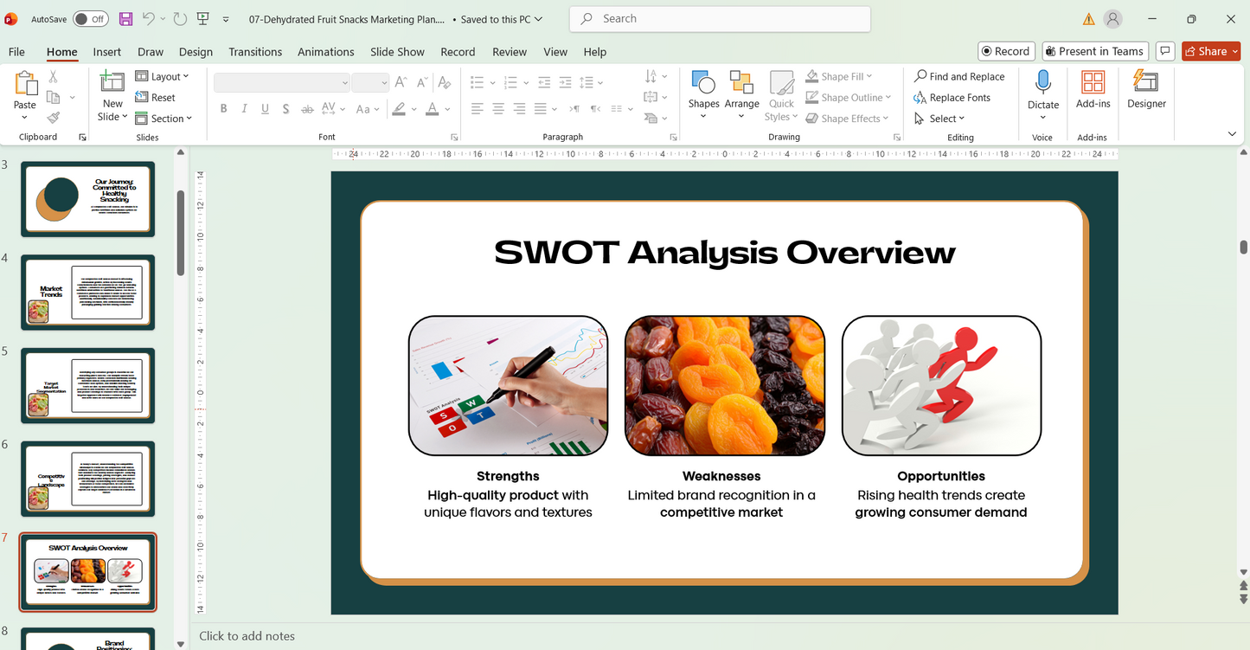Image resolution: width=1250 pixels, height=650 pixels.
Task: Go to the Animations tab
Action: pos(326,52)
